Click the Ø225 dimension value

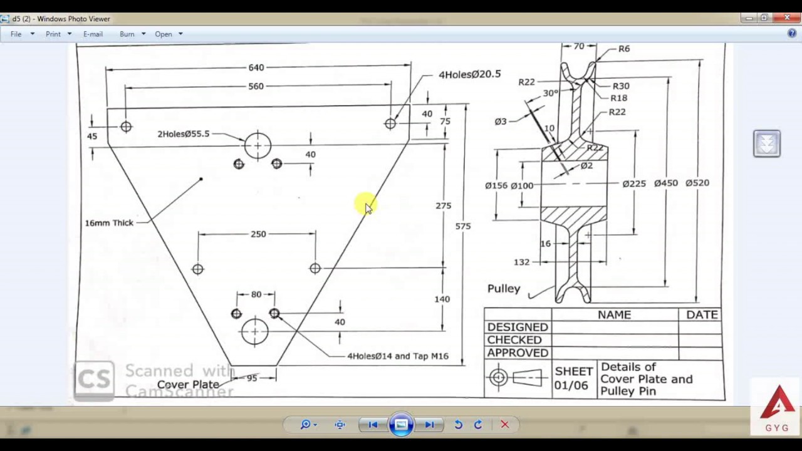pos(634,184)
